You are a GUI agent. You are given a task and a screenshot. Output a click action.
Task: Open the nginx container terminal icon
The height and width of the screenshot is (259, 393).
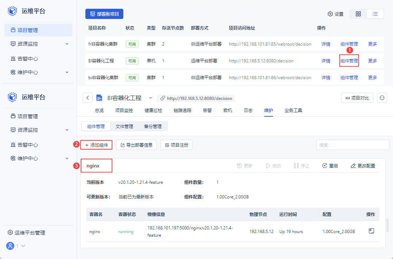pyautogui.click(x=371, y=231)
